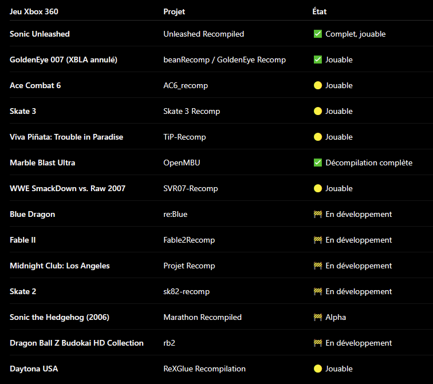This screenshot has width=433, height=384.
Task: Open the Unleashed Recompiled project
Action: (204, 34)
